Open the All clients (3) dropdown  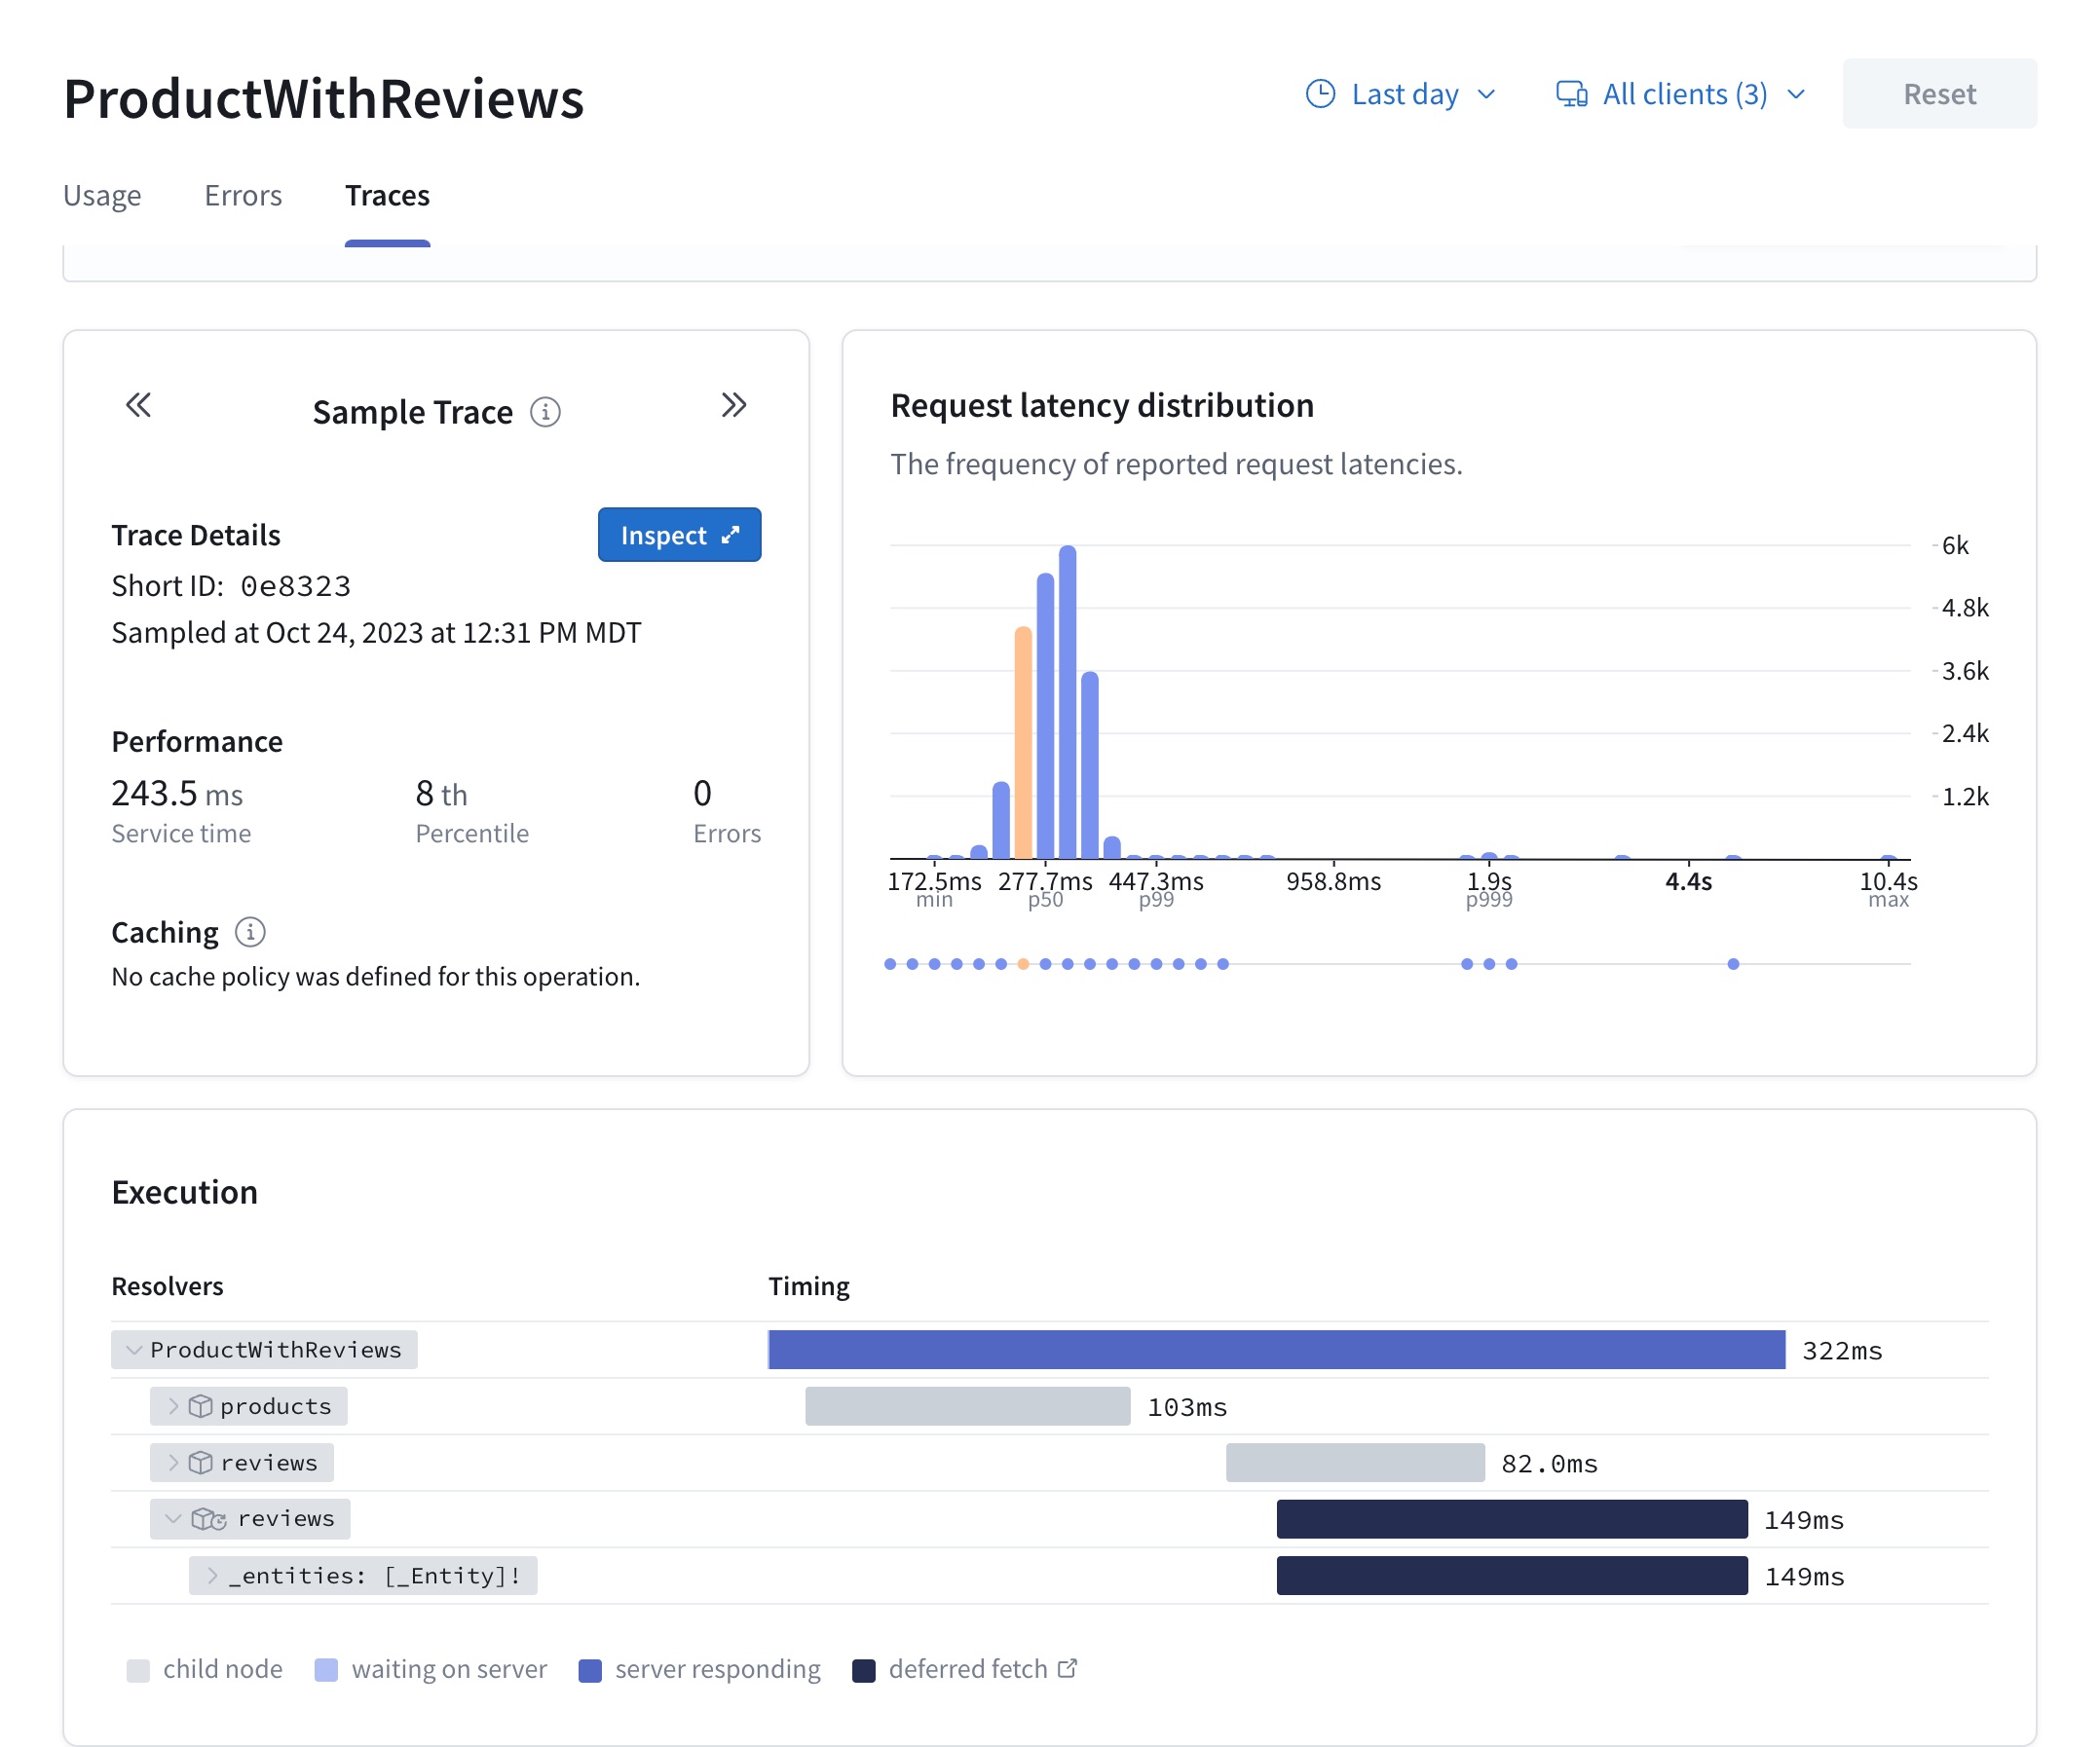1683,94
